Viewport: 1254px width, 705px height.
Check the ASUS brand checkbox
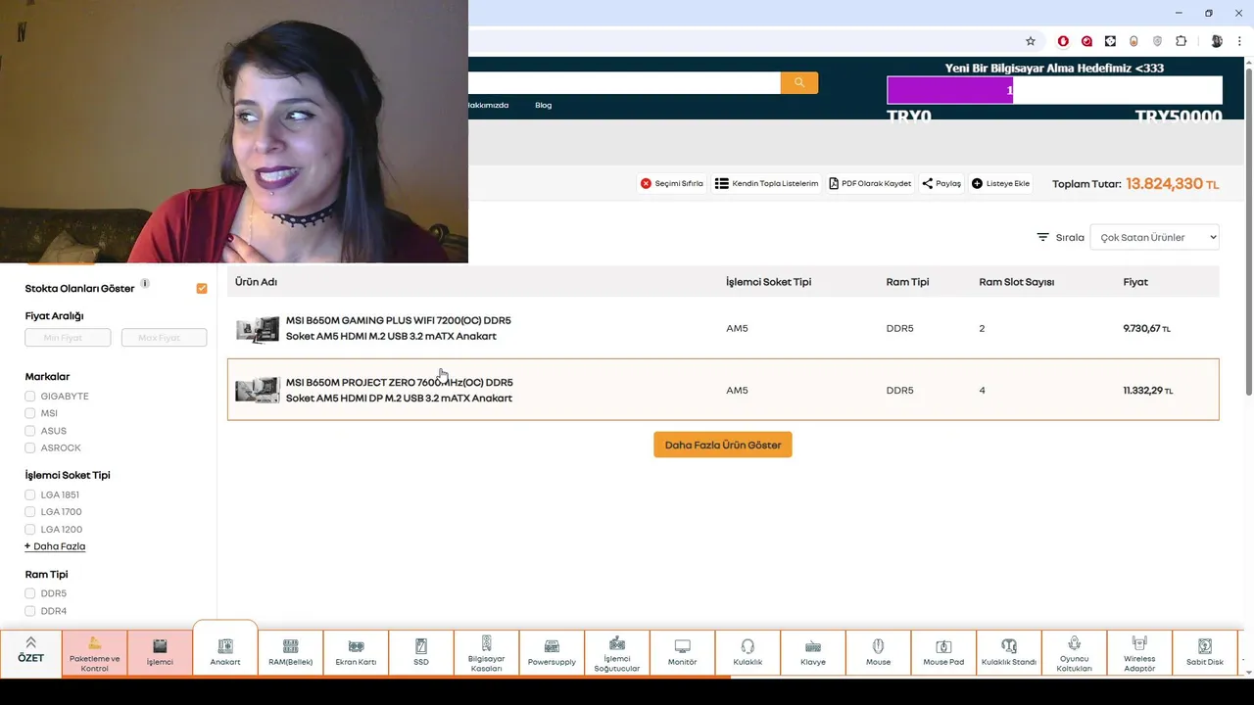(x=30, y=431)
